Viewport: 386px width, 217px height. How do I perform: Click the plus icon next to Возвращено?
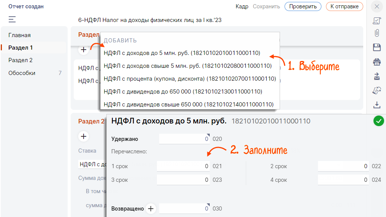point(151,209)
